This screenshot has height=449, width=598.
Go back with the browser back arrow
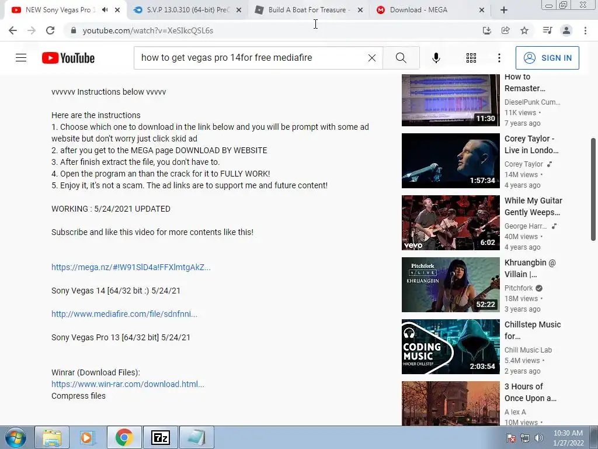(x=13, y=30)
